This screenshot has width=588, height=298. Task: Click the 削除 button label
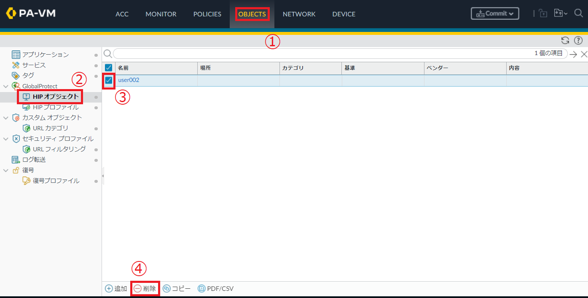(150, 289)
